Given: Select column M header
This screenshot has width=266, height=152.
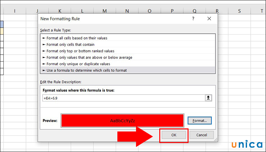Looking at the screenshot, I should (x=104, y=11).
